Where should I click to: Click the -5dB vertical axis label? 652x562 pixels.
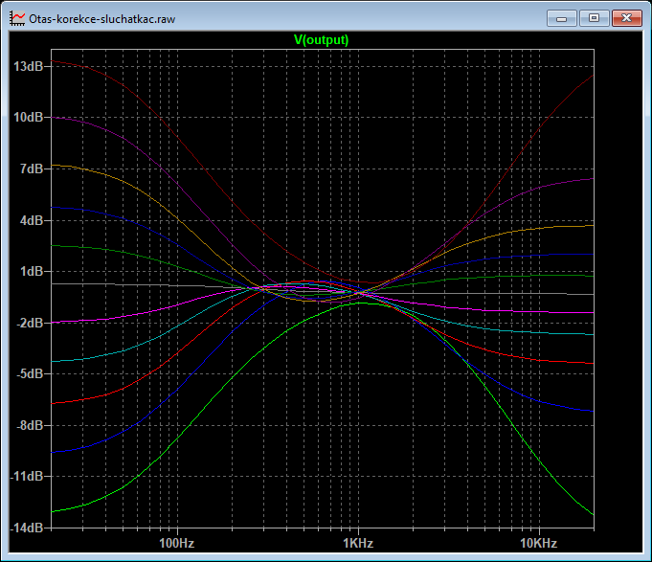[x=30, y=373]
